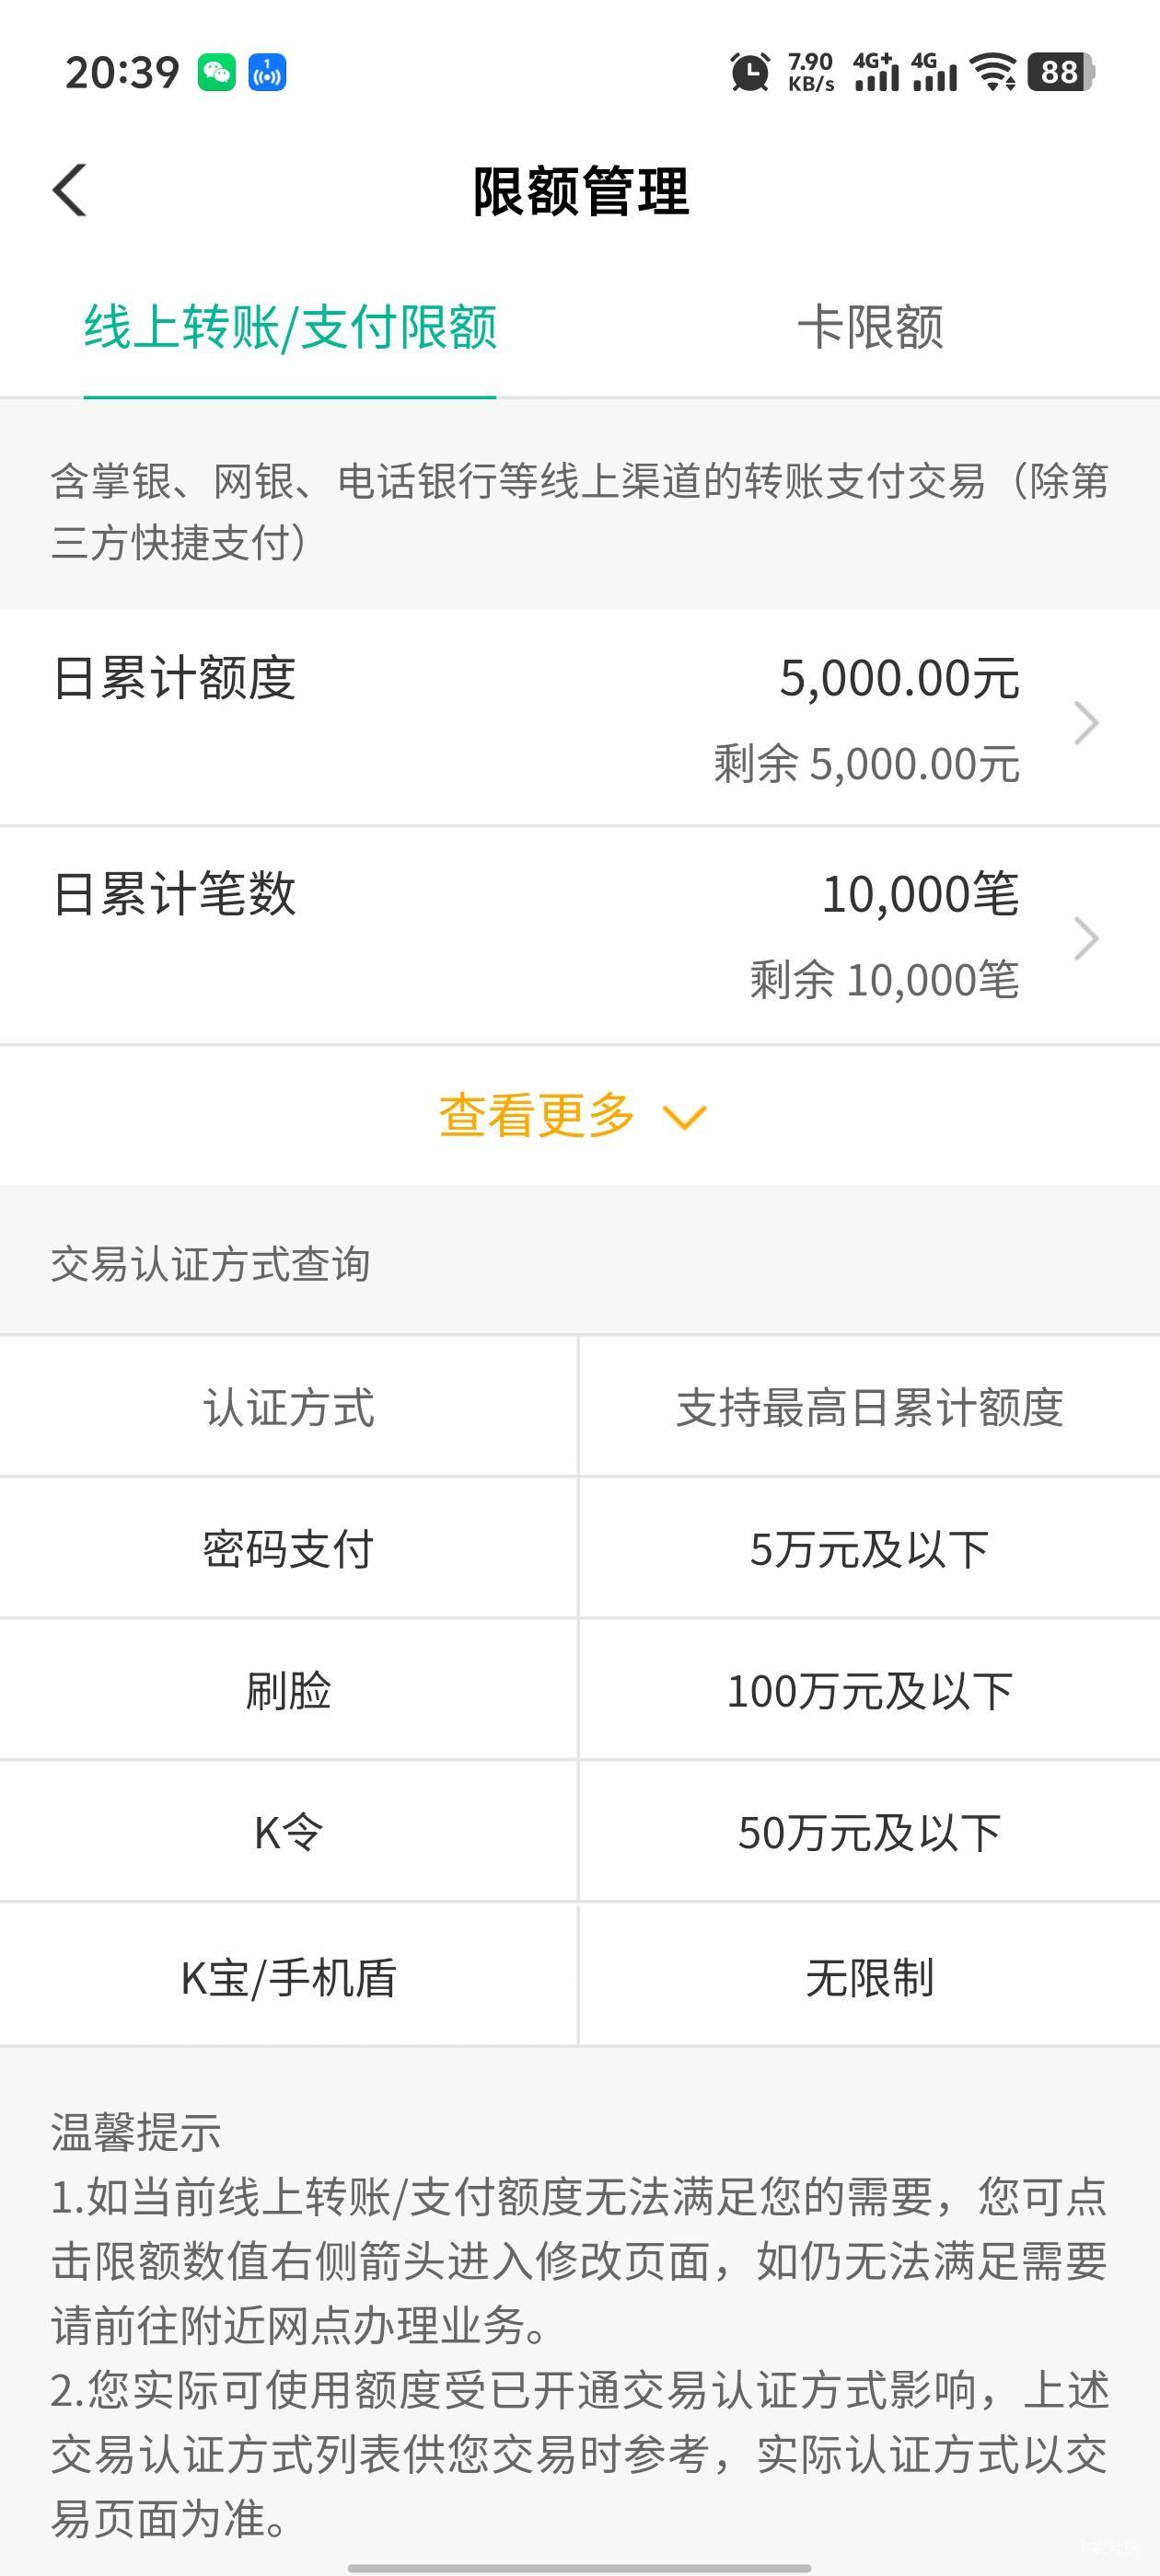Tap the blue hotspot notification icon
This screenshot has height=2576, width=1160.
click(x=266, y=73)
